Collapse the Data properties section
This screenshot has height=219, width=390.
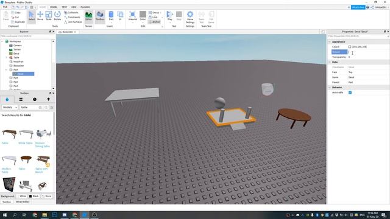[x=330, y=62]
